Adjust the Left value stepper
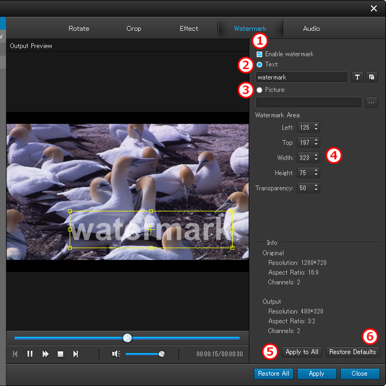Image resolution: width=386 pixels, height=386 pixels. coord(316,128)
